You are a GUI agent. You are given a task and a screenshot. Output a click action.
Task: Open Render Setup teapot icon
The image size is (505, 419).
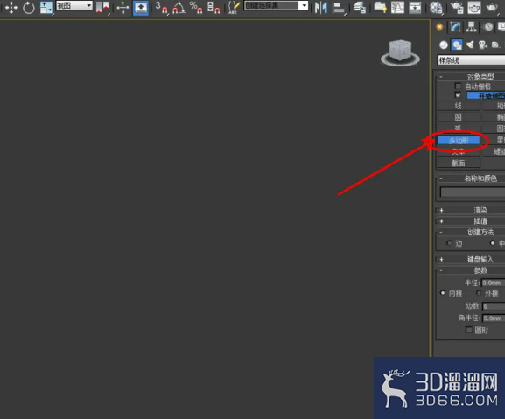tap(457, 7)
